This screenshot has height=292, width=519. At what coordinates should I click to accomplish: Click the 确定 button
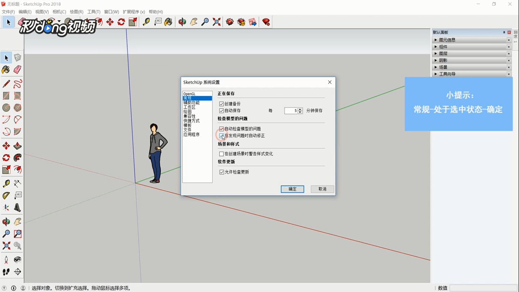click(x=293, y=189)
